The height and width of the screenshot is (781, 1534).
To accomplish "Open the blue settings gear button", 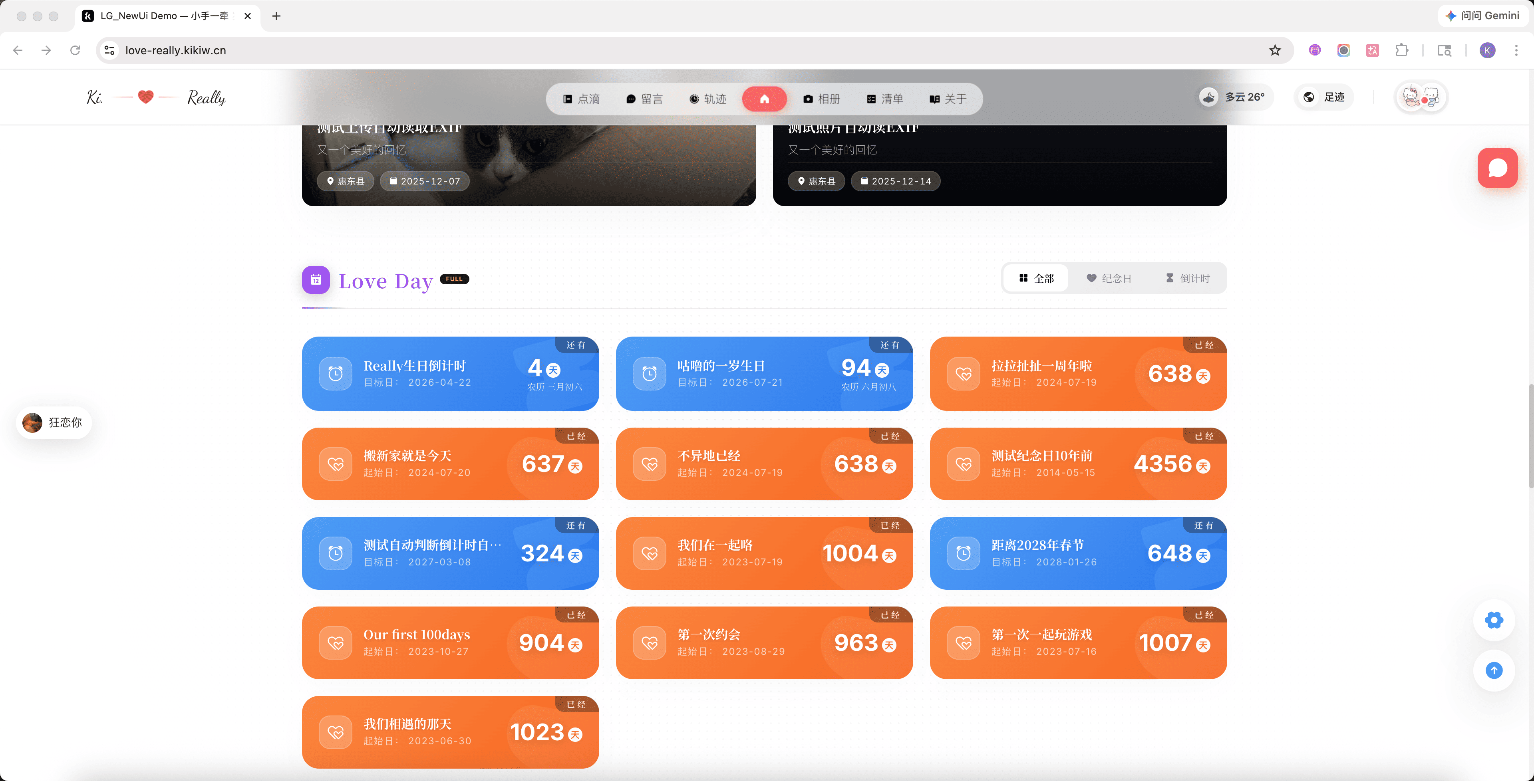I will point(1494,620).
